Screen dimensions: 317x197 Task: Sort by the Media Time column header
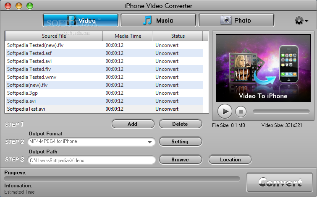[x=128, y=36]
